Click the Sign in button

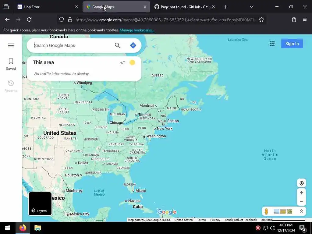point(292,44)
